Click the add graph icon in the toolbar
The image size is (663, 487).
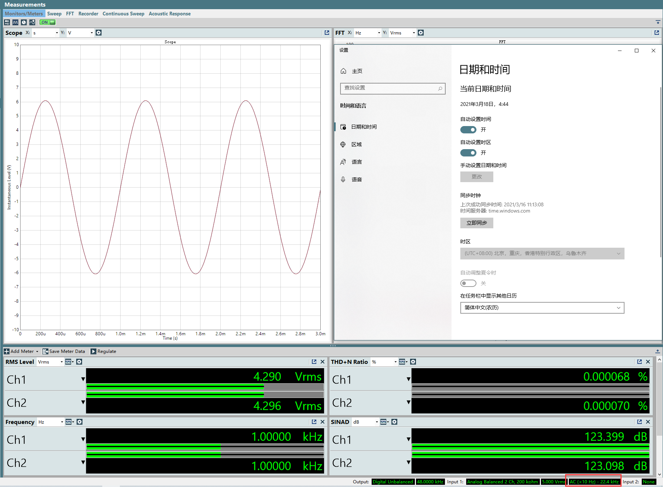pyautogui.click(x=32, y=22)
